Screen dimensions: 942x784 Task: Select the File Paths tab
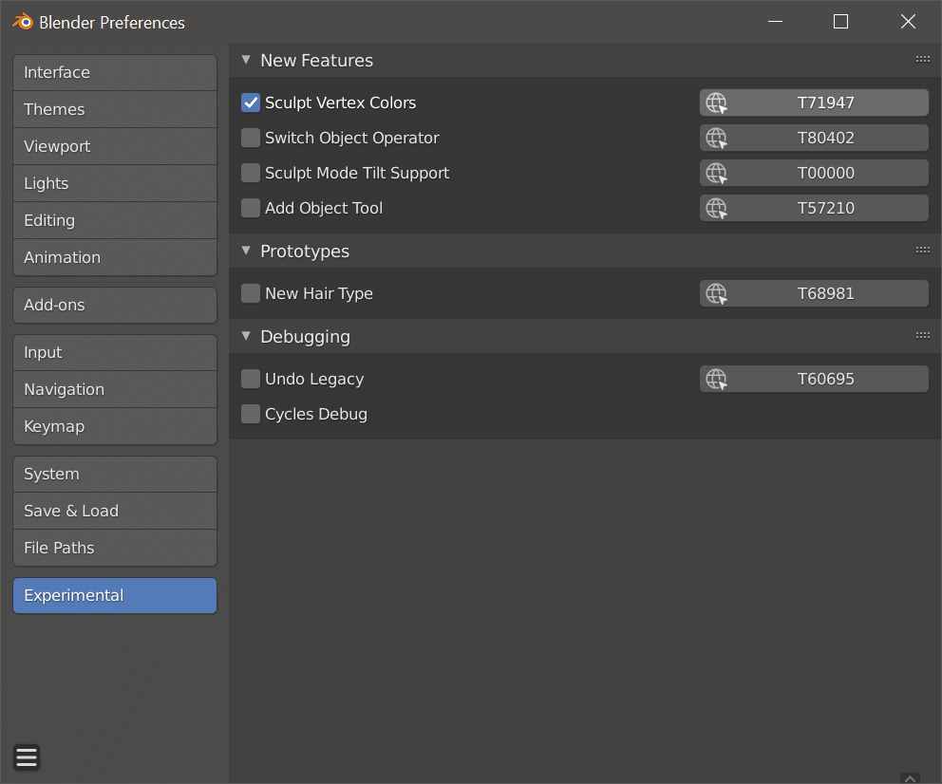click(115, 548)
